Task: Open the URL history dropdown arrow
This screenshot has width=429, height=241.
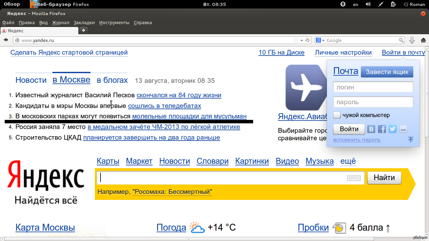Action: coord(302,40)
